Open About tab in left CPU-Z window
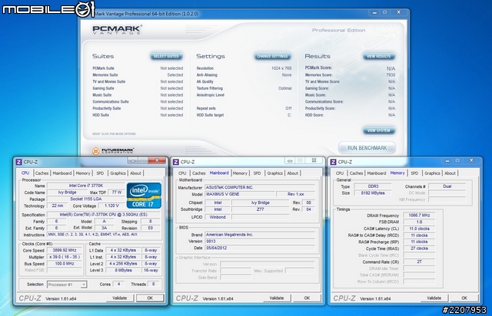This screenshot has height=316, width=492. point(135,173)
